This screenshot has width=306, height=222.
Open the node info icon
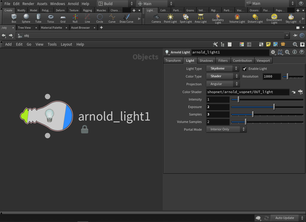tap(295, 52)
